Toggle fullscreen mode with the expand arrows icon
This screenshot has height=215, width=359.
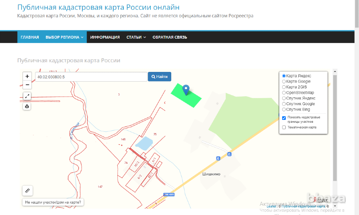tap(27, 96)
